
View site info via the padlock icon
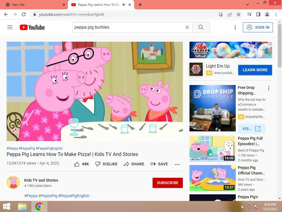pyautogui.click(x=35, y=14)
